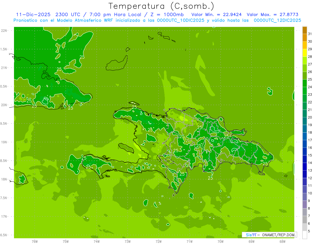
Task: Click the '21N' latitude label
Action: pos(4,68)
